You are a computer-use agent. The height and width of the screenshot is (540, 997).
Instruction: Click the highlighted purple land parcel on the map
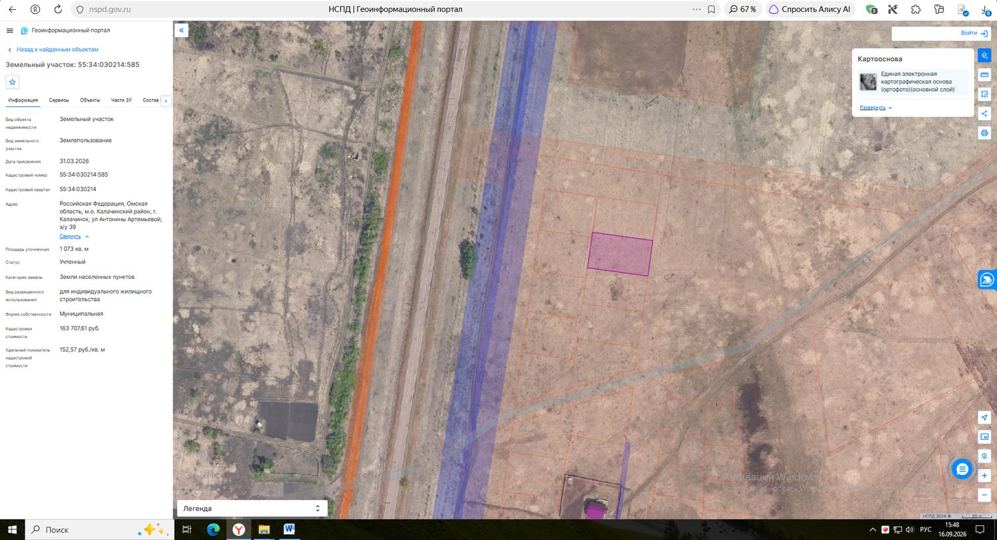[x=620, y=254]
